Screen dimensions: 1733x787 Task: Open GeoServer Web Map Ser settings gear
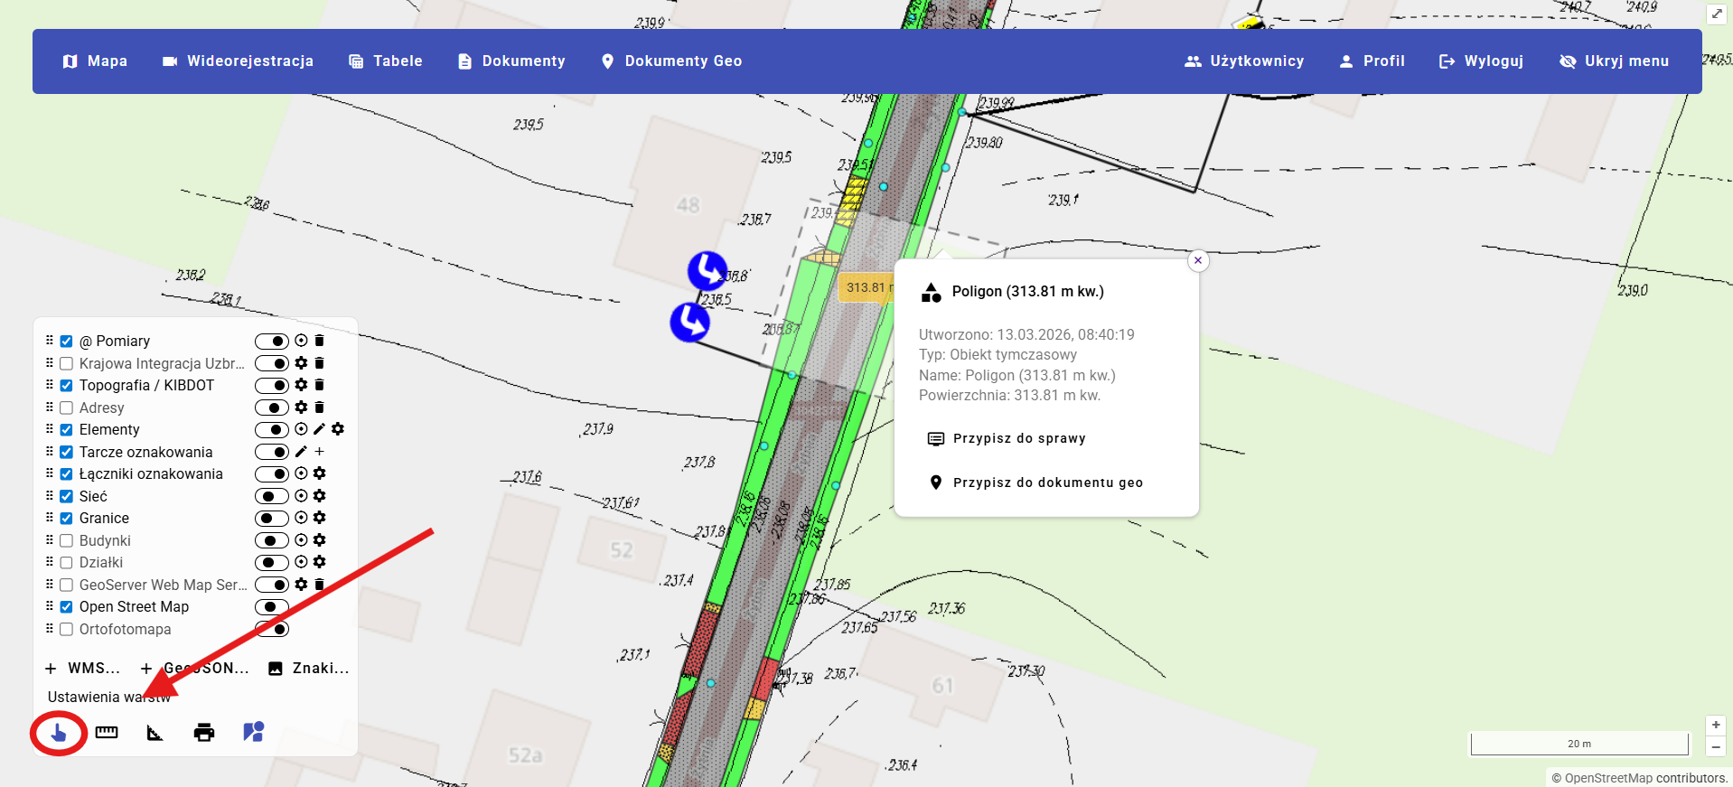pos(301,585)
